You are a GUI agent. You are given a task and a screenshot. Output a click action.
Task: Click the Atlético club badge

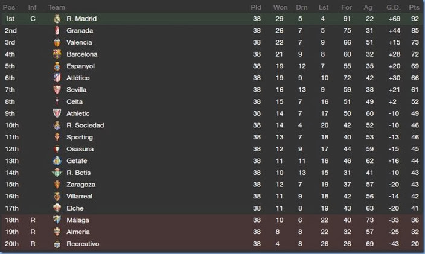pos(57,78)
